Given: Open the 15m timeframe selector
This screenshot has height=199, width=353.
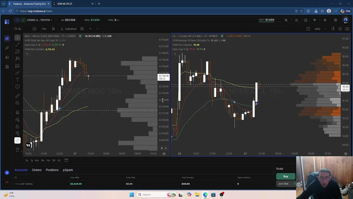Looking at the screenshot, I should (x=44, y=29).
